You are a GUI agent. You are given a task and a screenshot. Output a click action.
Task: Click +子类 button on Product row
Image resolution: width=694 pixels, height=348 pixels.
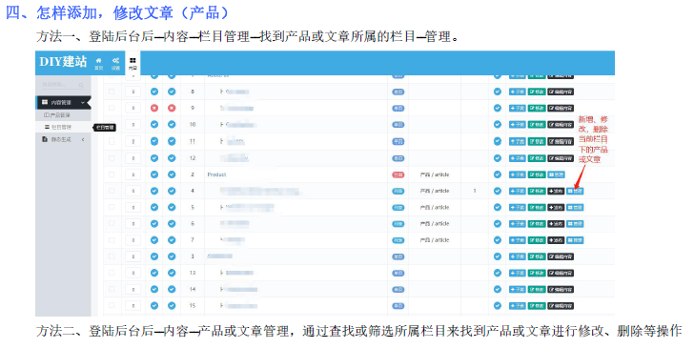tap(517, 174)
